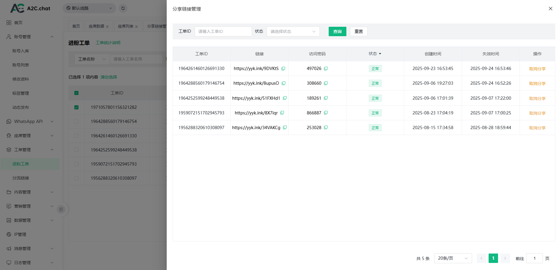Copy the link https://yyk.ink/9DVKtS
Image resolution: width=560 pixels, height=270 pixels.
(x=283, y=69)
